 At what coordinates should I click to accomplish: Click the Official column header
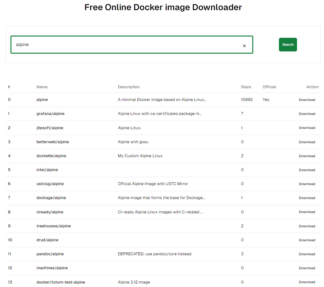269,87
